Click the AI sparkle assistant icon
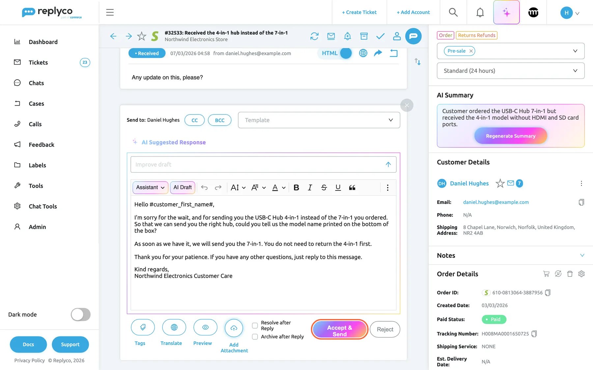This screenshot has width=593, height=370. (506, 12)
